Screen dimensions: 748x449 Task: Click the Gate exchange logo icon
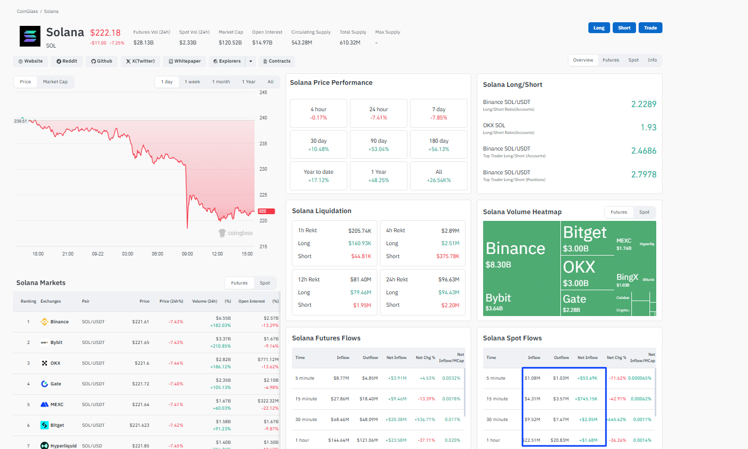click(44, 384)
